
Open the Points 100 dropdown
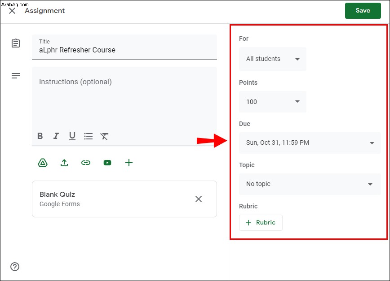pos(273,102)
